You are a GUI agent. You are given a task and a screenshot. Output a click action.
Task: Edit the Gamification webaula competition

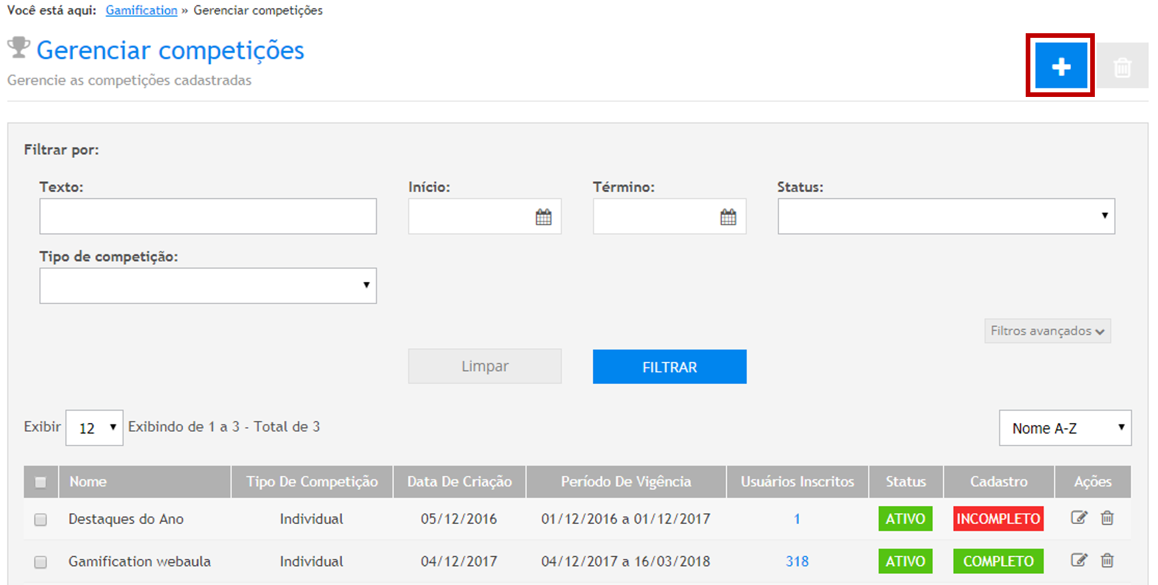click(x=1078, y=560)
